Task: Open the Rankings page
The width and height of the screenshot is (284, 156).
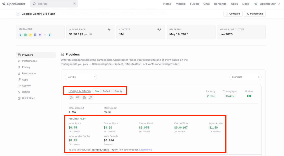Action: pos(220,4)
